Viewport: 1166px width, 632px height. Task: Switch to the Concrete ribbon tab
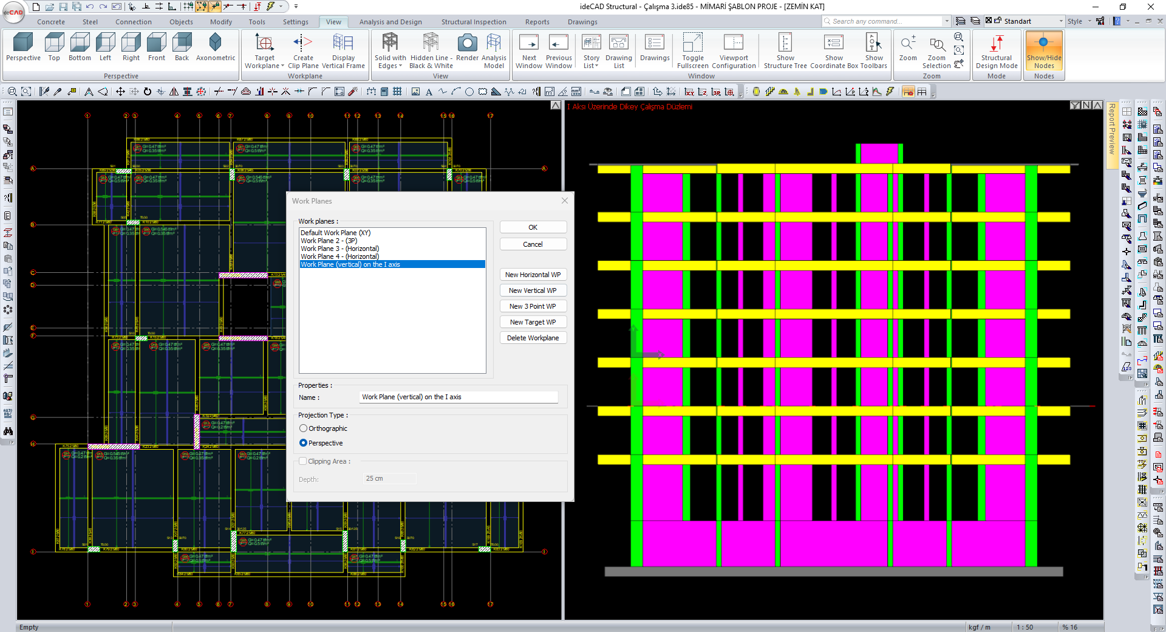point(51,22)
